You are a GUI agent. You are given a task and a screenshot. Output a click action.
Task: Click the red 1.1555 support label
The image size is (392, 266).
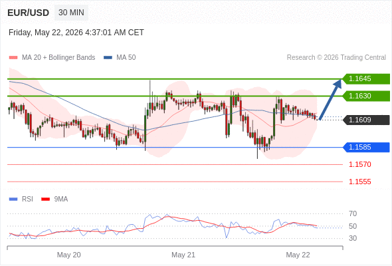pyautogui.click(x=359, y=182)
